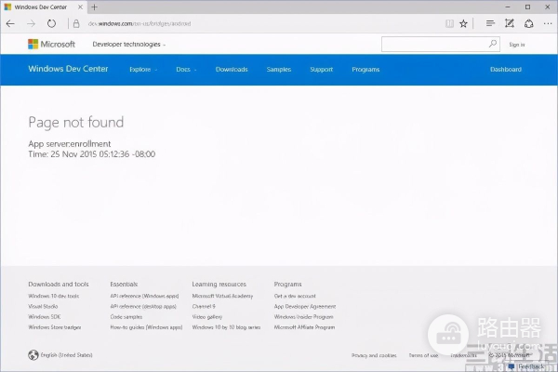Open Video gallery link
The width and height of the screenshot is (558, 372).
pyautogui.click(x=207, y=317)
